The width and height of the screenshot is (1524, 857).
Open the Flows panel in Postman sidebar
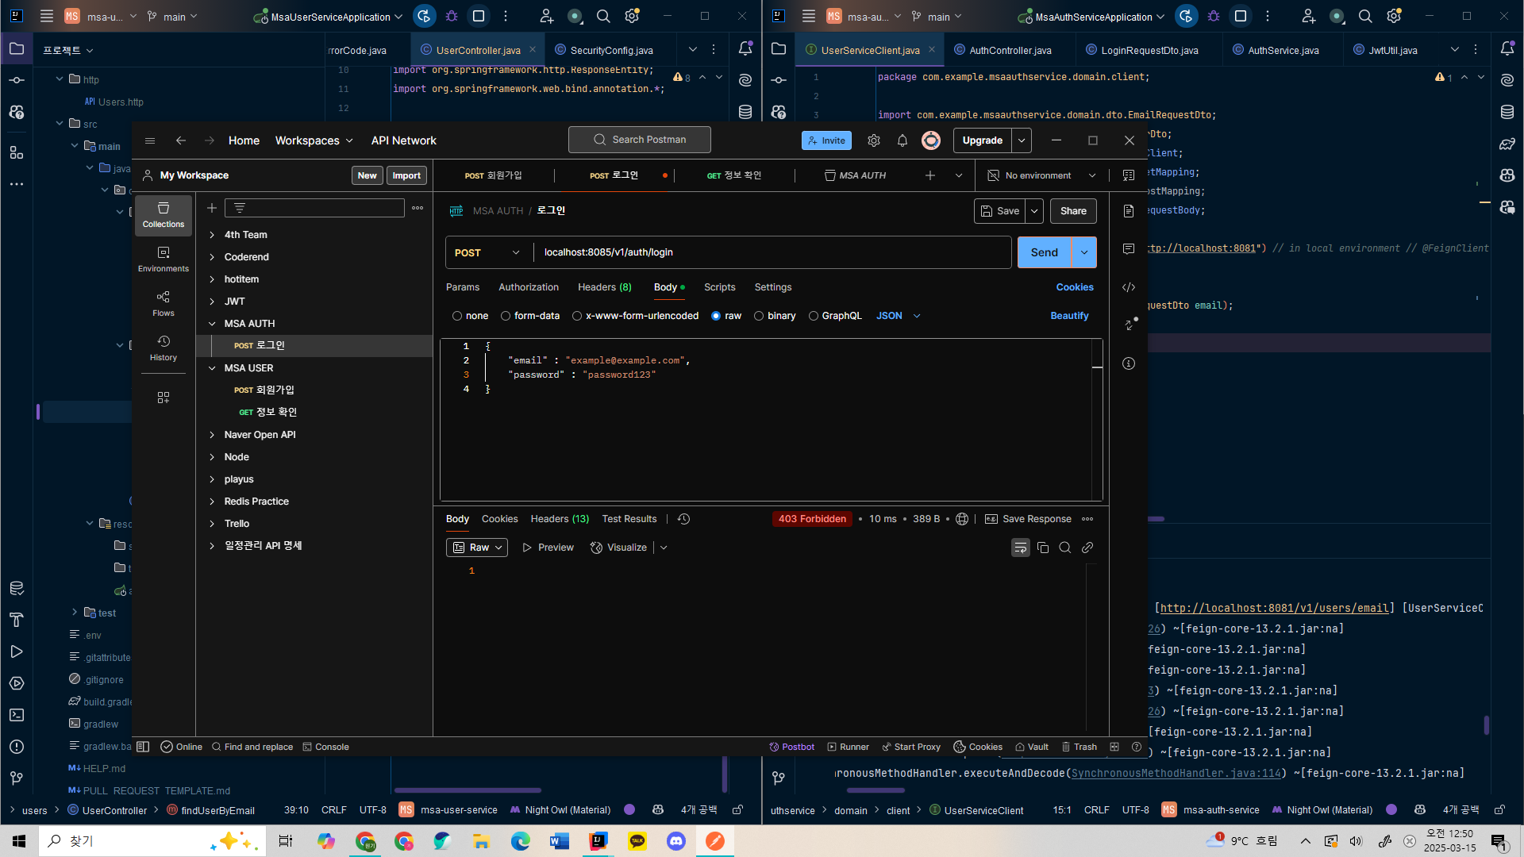163,303
